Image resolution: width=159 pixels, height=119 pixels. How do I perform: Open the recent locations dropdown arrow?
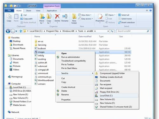click(16, 31)
